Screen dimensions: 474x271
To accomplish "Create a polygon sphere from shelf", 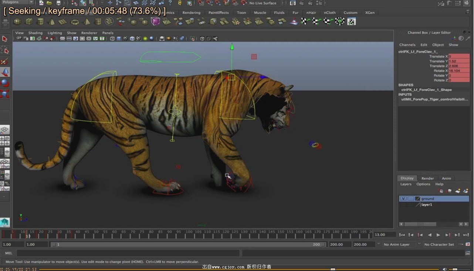I will 17,21.
